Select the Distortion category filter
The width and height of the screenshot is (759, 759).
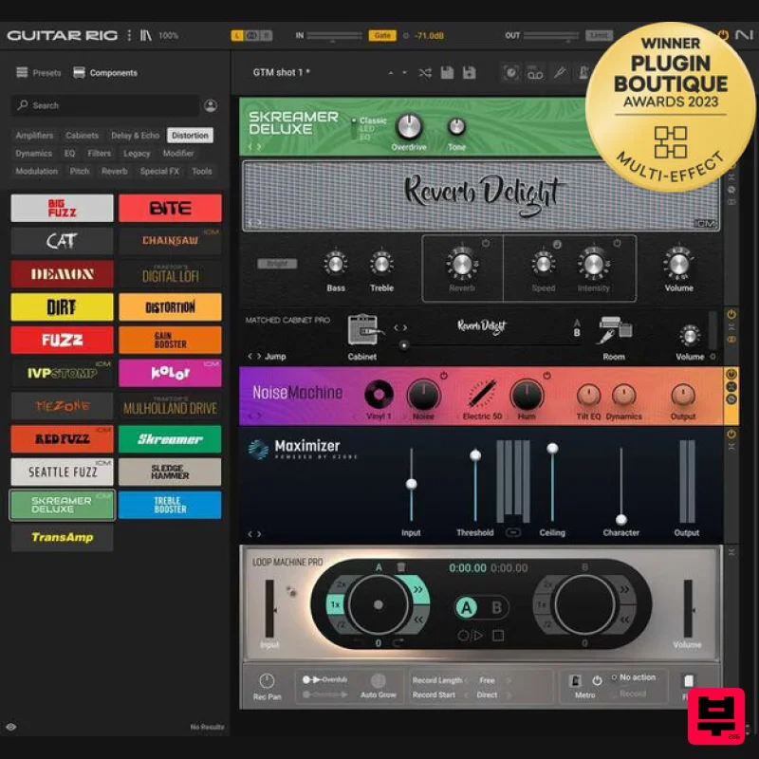click(x=190, y=135)
